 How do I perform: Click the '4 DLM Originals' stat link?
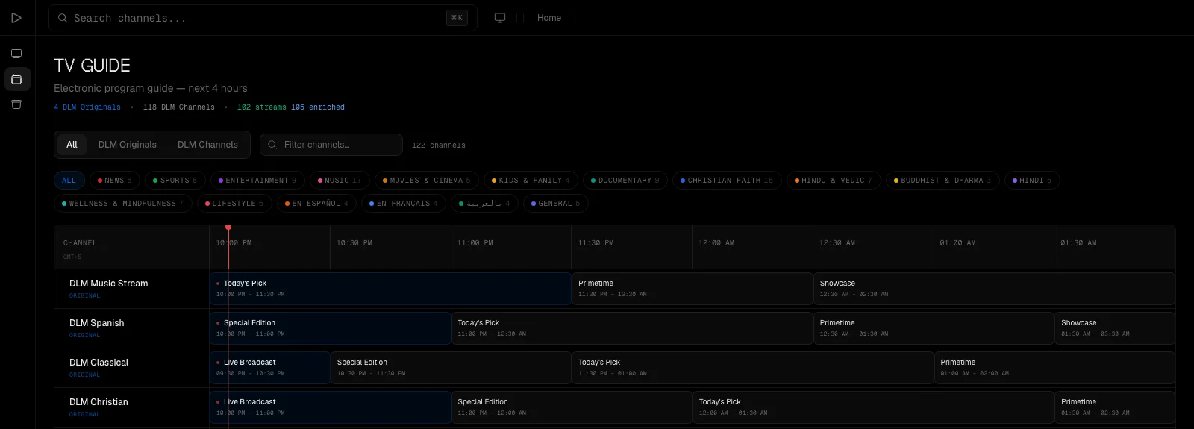pyautogui.click(x=87, y=107)
